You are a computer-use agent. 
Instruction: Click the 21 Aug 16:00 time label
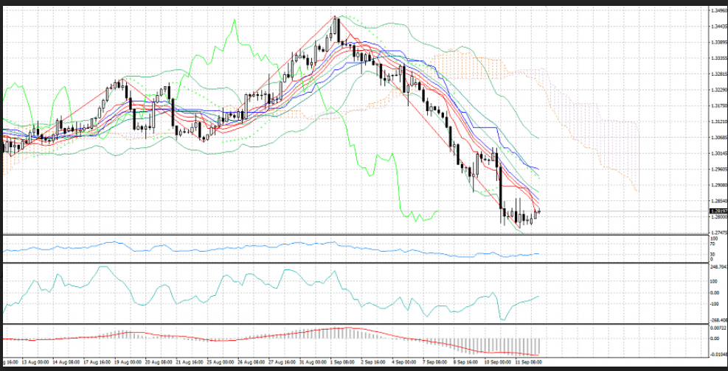[x=191, y=361]
